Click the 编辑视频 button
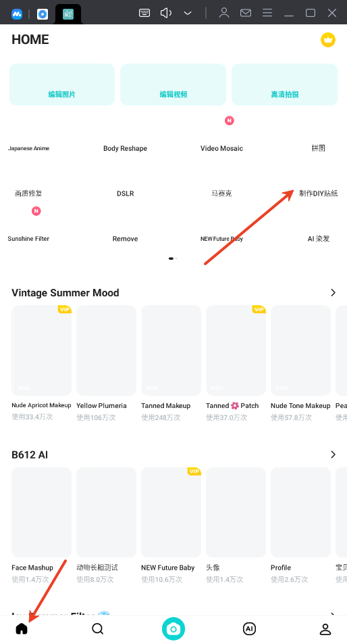The width and height of the screenshot is (347, 642). click(173, 85)
